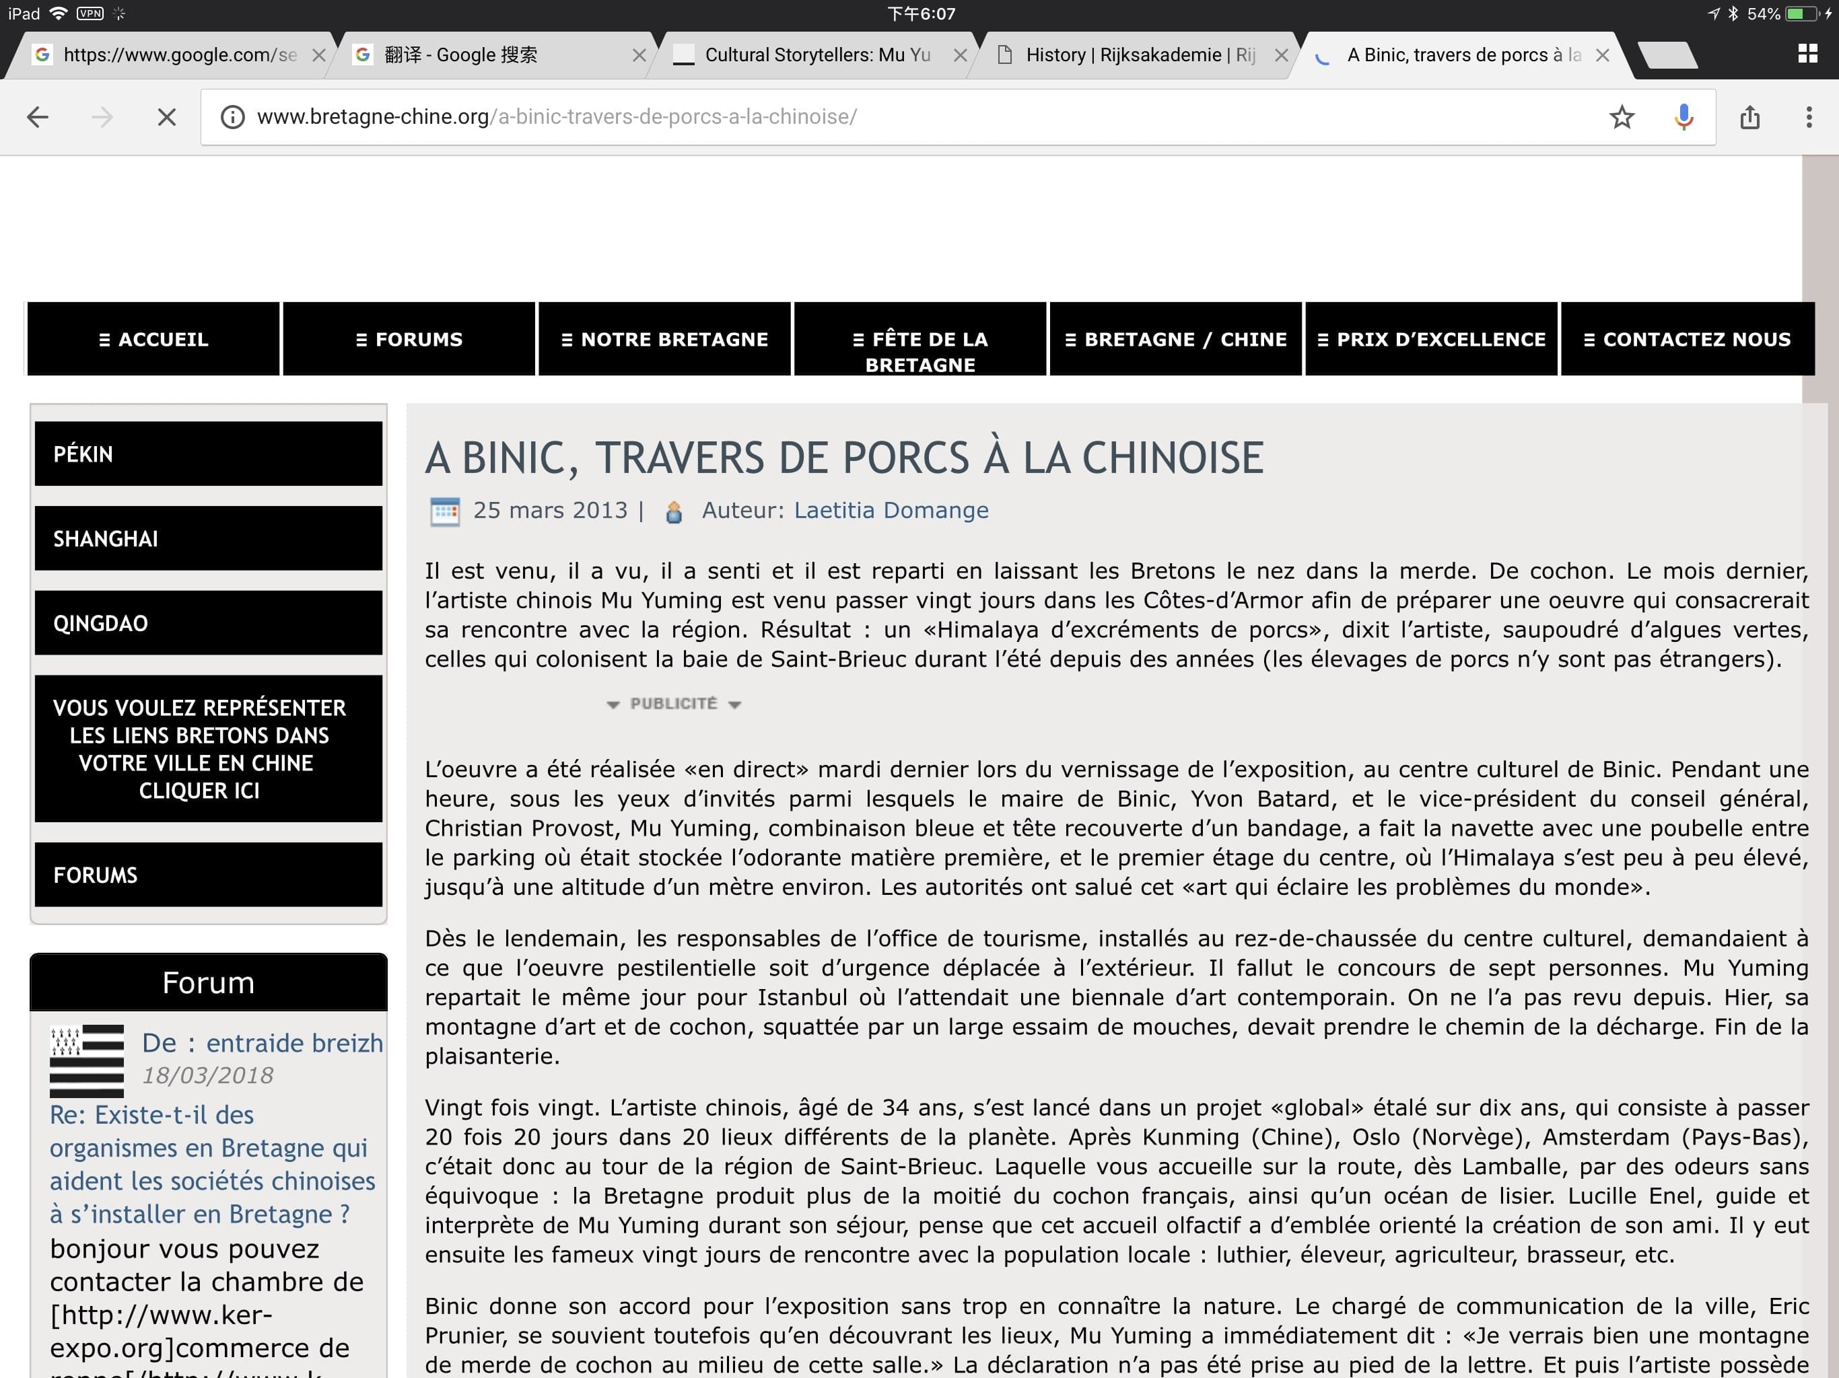Open the tab grid switcher
Viewport: 1839px width, 1378px height.
1807,54
